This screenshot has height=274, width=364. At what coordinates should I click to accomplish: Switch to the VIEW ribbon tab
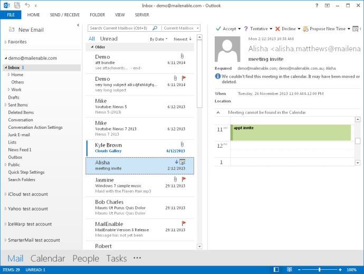tap(120, 15)
